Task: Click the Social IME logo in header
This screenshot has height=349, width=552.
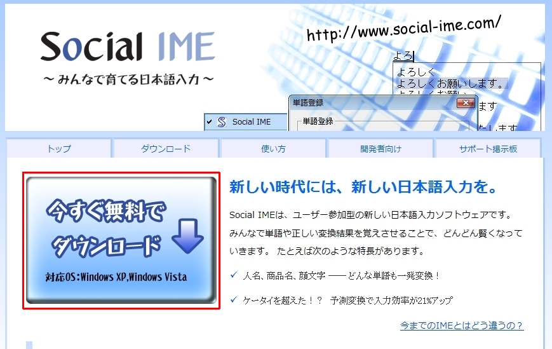Action: click(x=128, y=46)
